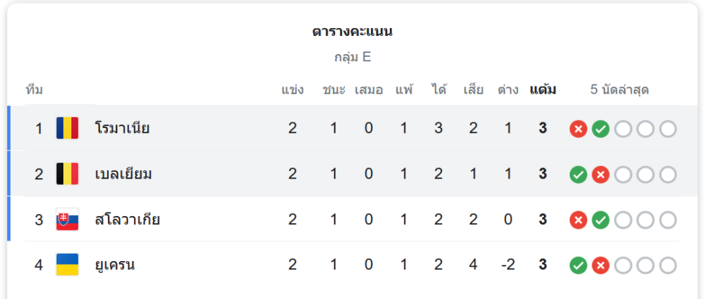Click the ตารางคะแนน table title
This screenshot has width=705, height=299.
click(x=352, y=32)
